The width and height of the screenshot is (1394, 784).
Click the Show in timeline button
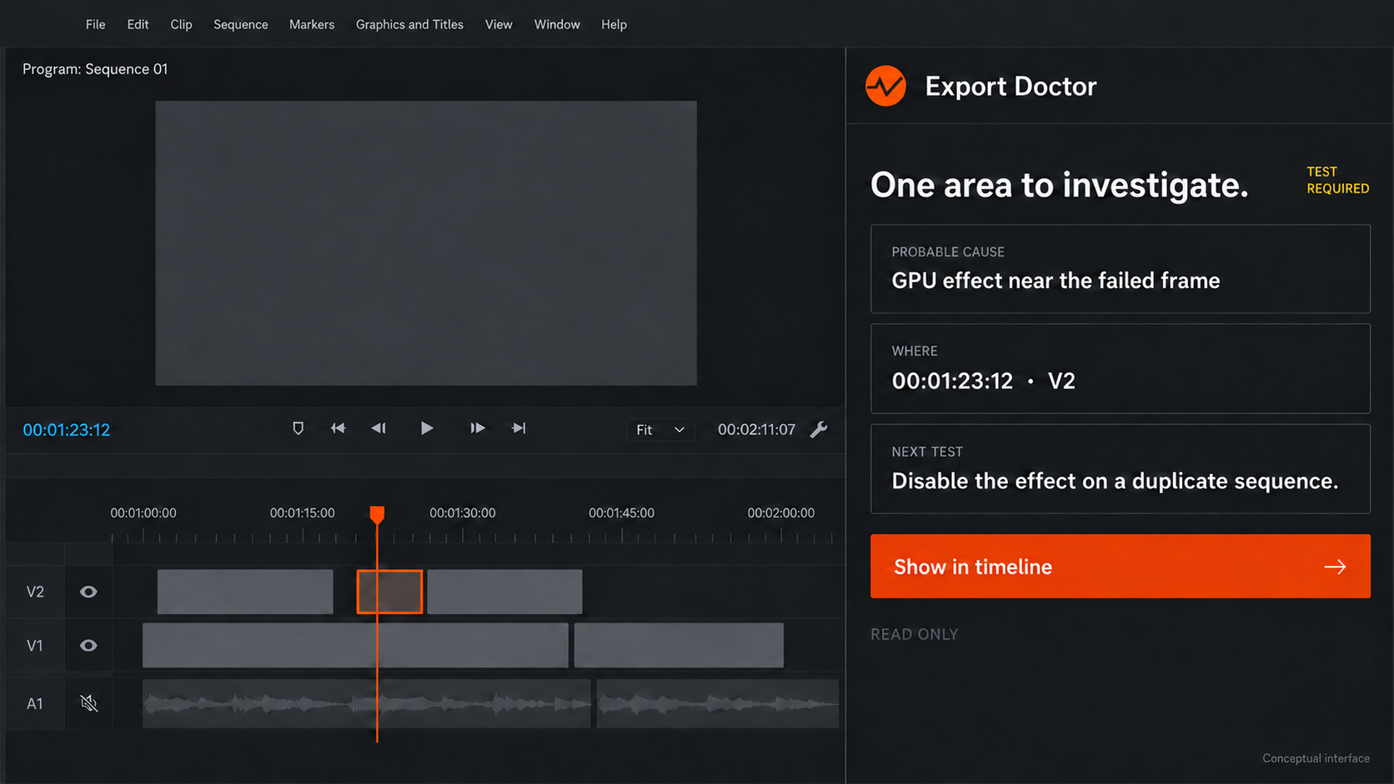pos(1121,567)
